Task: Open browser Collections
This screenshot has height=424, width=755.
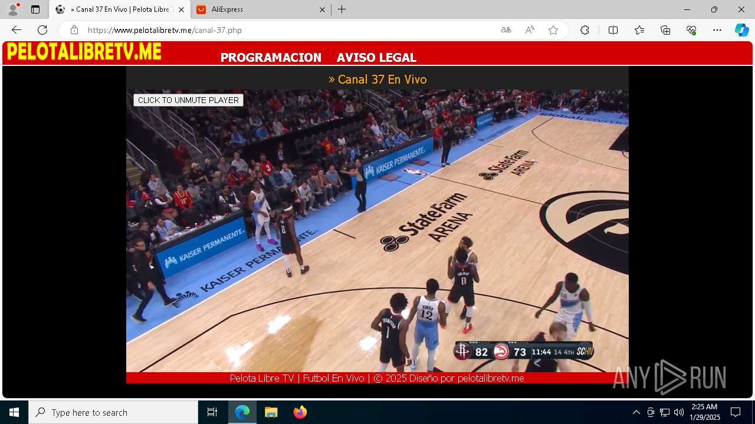Action: [665, 30]
